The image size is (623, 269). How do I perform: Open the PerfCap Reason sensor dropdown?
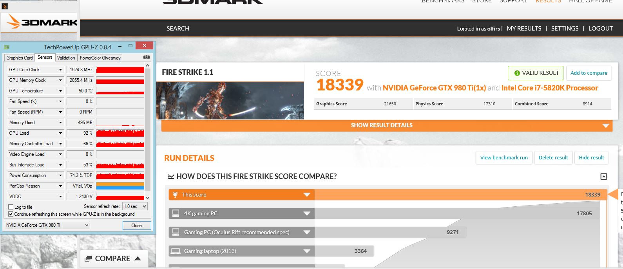pos(61,186)
